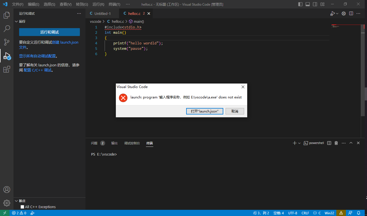This screenshot has height=216, width=367.
Task: Open the feedback icon in status bar
Action: coord(350,213)
